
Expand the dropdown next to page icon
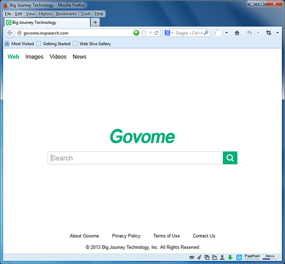point(226,33)
